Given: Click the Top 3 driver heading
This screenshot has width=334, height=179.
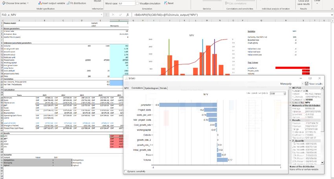Looking at the screenshot, I should pyautogui.click(x=253, y=63).
